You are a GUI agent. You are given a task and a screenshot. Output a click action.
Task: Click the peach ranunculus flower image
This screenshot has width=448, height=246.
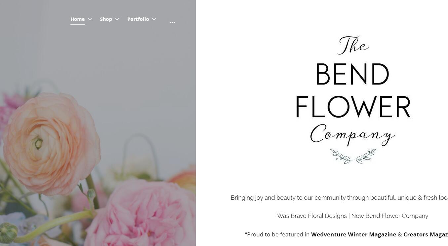[51, 144]
